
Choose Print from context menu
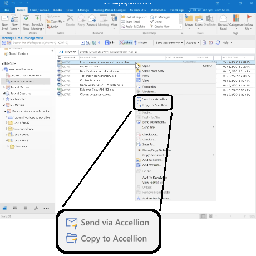coord(145,76)
